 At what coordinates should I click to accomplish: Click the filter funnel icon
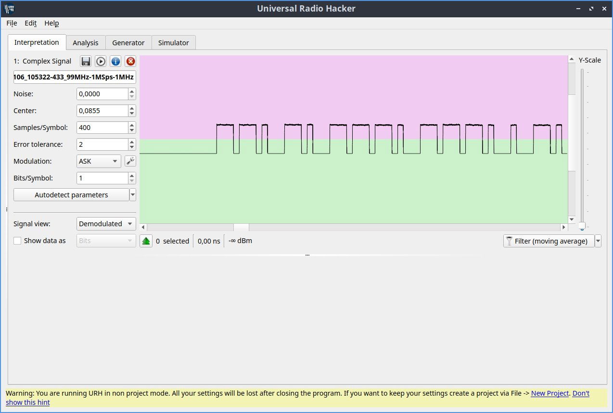509,241
